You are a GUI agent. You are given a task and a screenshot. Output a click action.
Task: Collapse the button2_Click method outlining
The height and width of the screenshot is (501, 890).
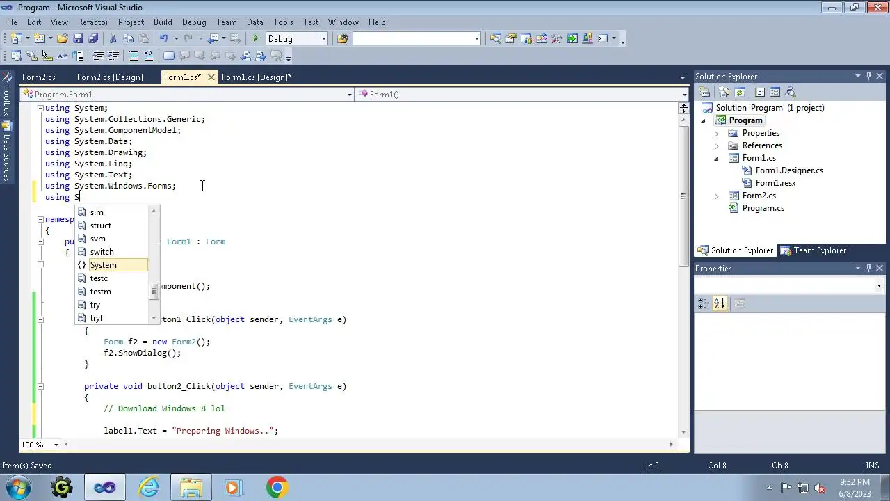[40, 386]
